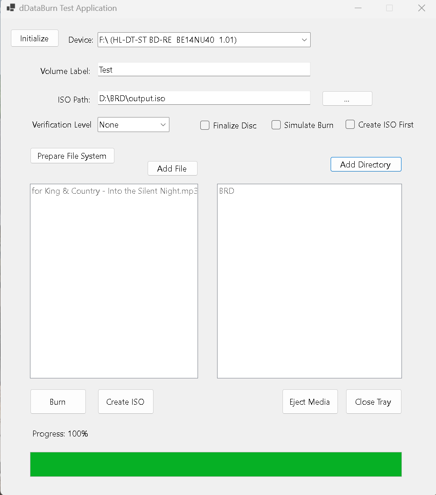Click the Add Directory button

[x=366, y=165]
